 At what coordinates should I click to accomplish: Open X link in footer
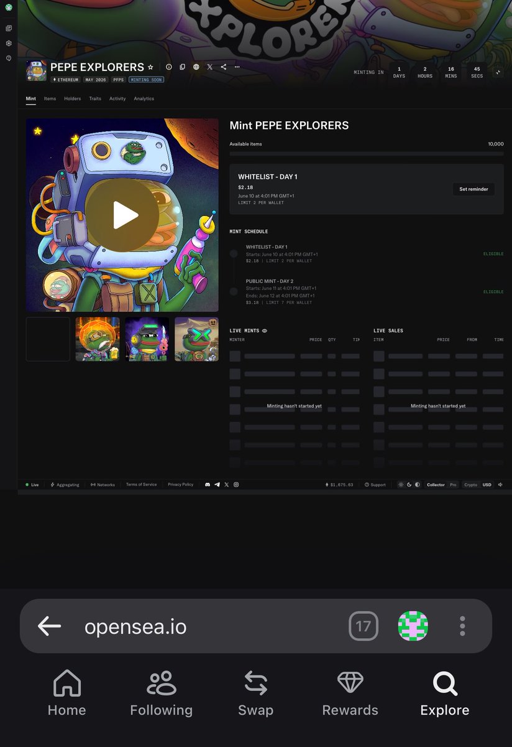(x=226, y=484)
